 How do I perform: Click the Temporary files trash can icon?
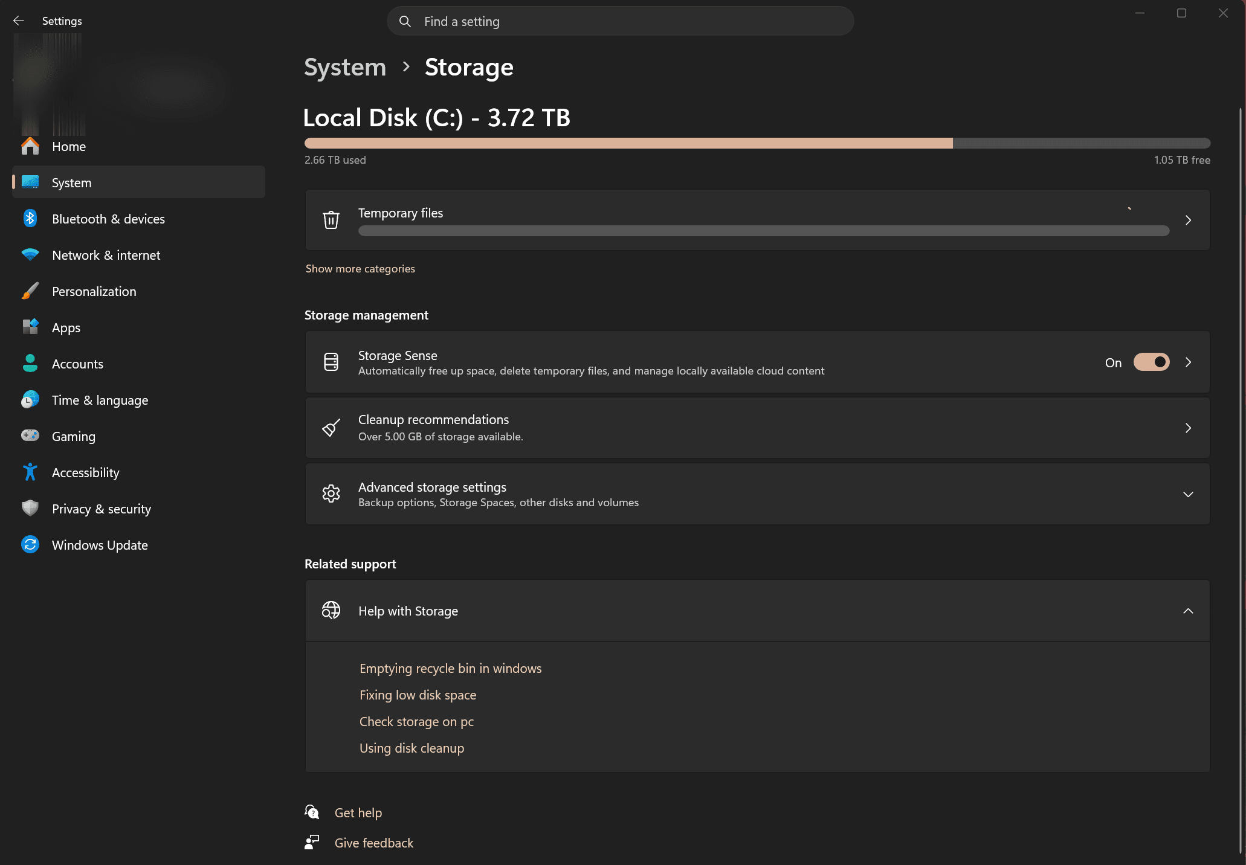[x=331, y=220]
